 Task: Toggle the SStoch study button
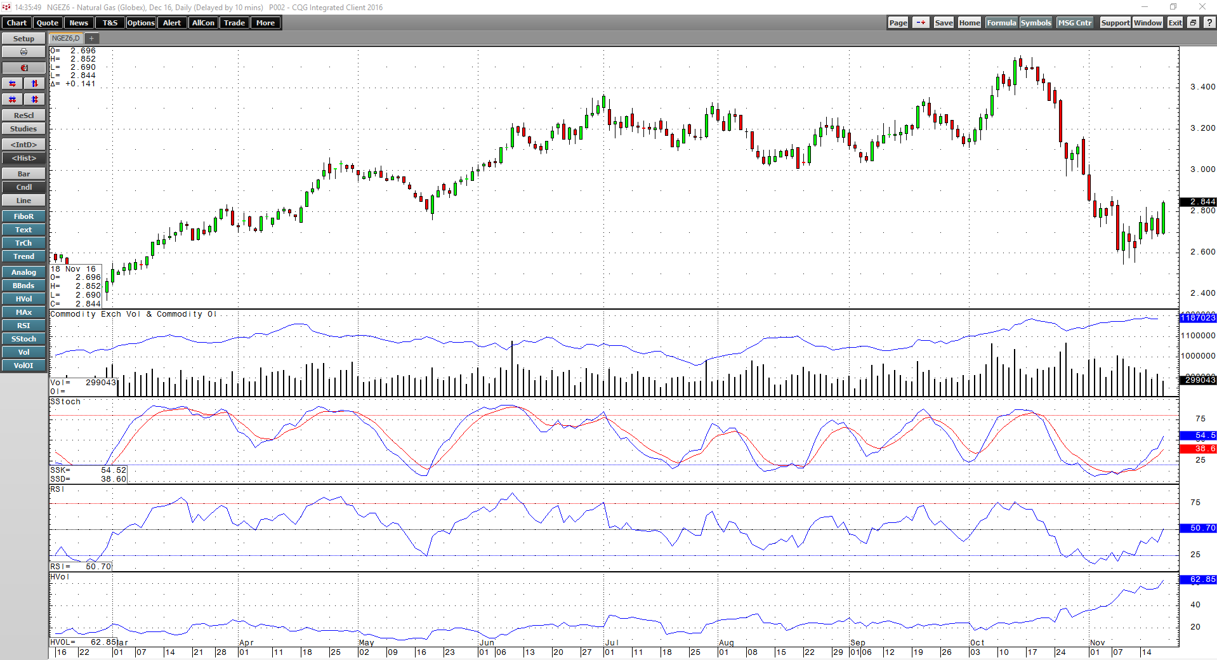tap(23, 339)
